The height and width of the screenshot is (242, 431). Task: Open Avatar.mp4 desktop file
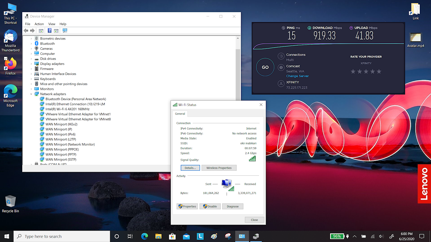pos(416,40)
